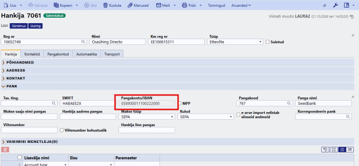The height and width of the screenshot is (166, 359).
Task: Click the Nimi field with Osaühing Directo
Action: 117,42
